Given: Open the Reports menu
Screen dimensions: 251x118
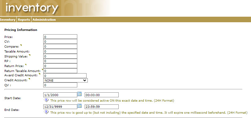Looking at the screenshot, I should tap(24, 20).
